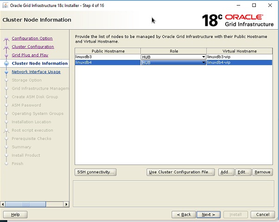Remove the selected node
Viewport: 279px width, 222px height.
[x=262, y=172]
